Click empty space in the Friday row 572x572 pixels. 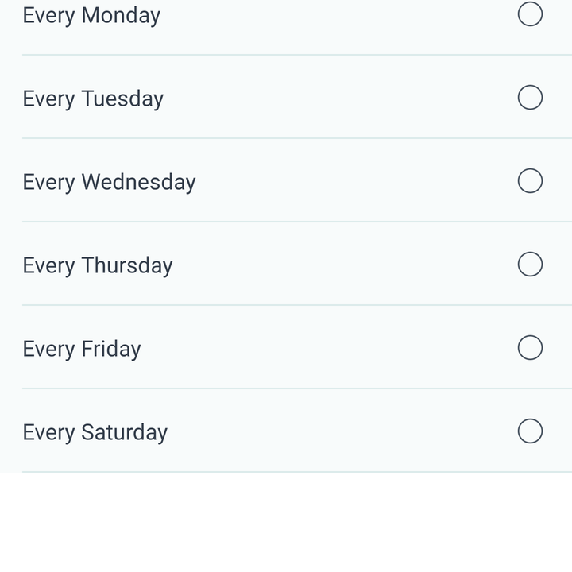(x=328, y=347)
